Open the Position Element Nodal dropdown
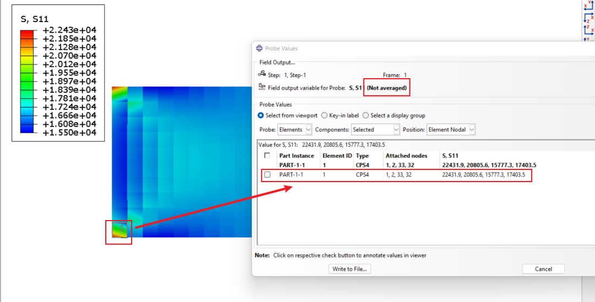This screenshot has height=302, width=595. (451, 130)
